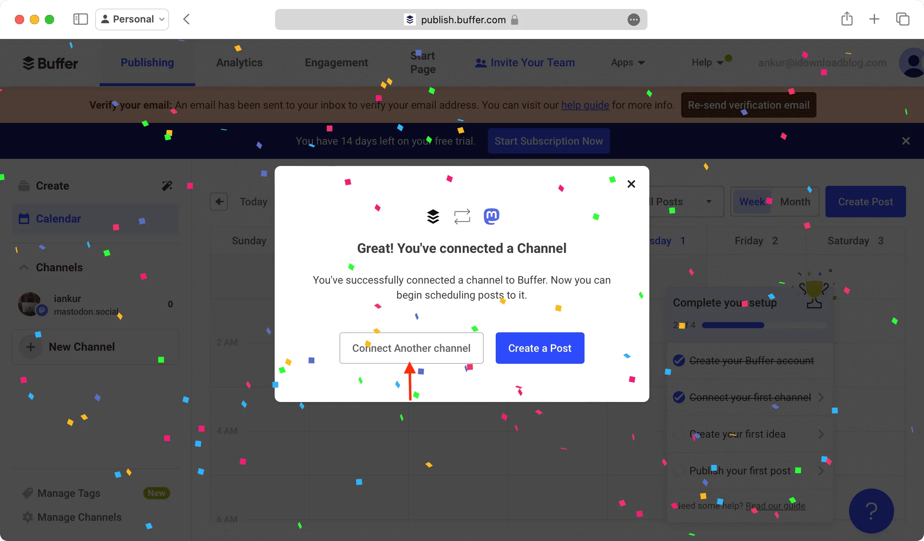Click the plus icon for New Channel
Viewport: 924px width, 541px height.
point(31,347)
